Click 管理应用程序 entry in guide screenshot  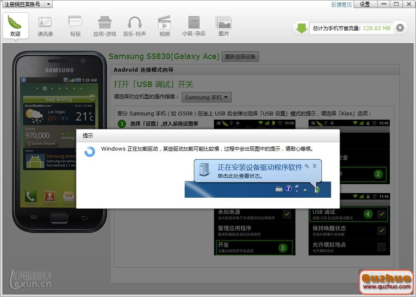click(254, 231)
